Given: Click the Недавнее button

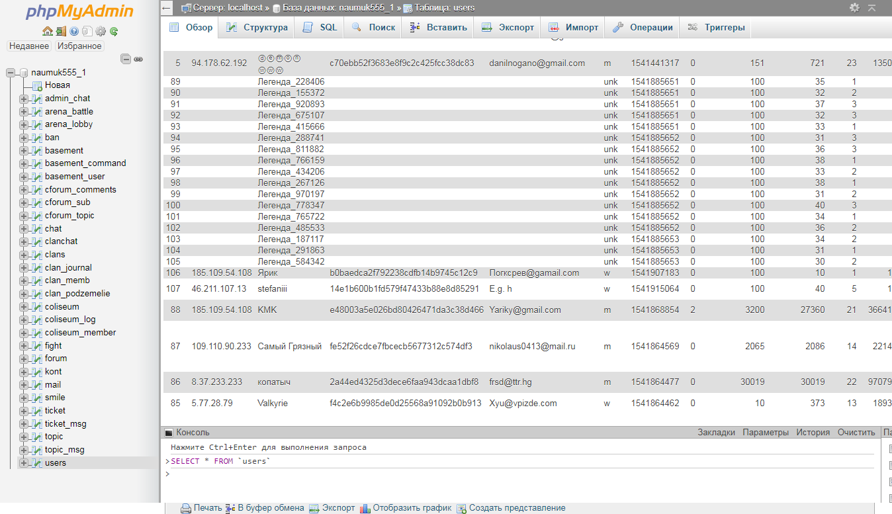Looking at the screenshot, I should tap(28, 46).
